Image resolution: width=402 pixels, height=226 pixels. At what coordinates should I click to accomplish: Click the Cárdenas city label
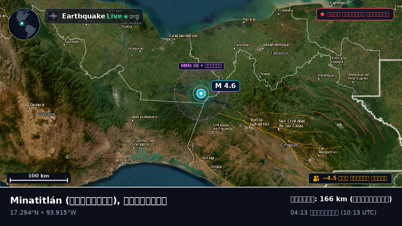242,45
